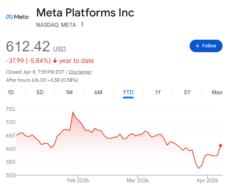Screen dimensions: 230x187
Task: Select the 1D time range tab
Action: point(11,92)
